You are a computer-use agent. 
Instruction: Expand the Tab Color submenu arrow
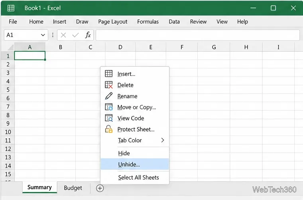pos(163,140)
